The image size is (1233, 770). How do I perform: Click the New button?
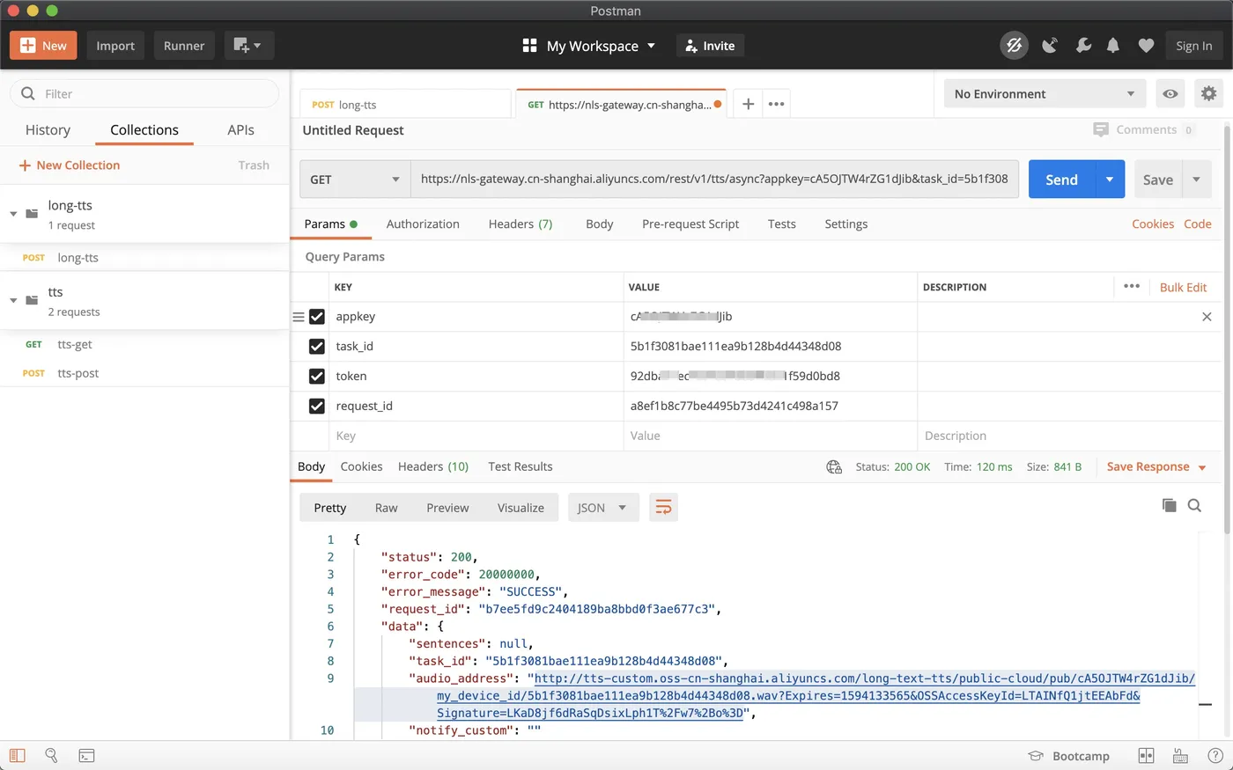pos(43,46)
